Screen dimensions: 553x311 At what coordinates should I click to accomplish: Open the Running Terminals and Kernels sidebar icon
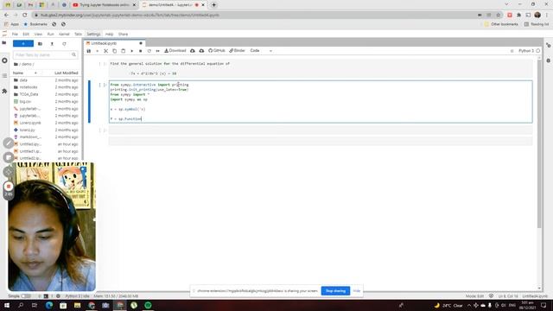click(x=4, y=60)
